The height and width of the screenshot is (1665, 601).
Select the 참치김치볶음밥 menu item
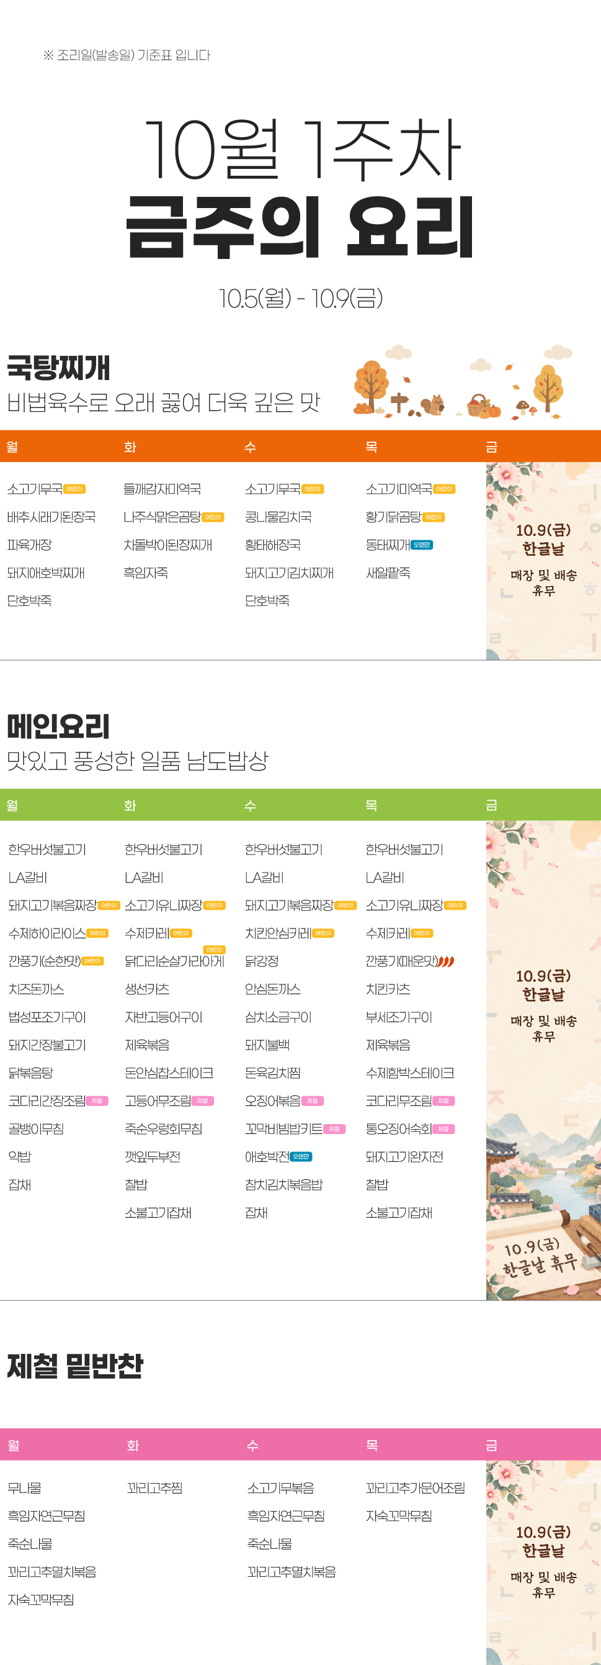click(284, 1185)
